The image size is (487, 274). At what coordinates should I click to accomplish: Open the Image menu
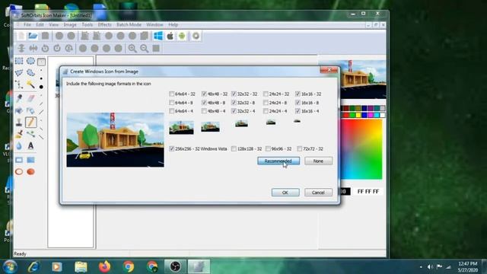coord(70,24)
